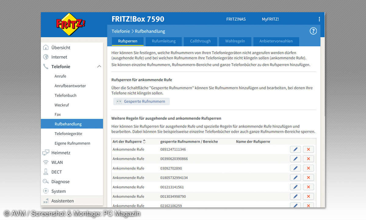
Task: Open MyFRITZ! from header
Action: (270, 19)
